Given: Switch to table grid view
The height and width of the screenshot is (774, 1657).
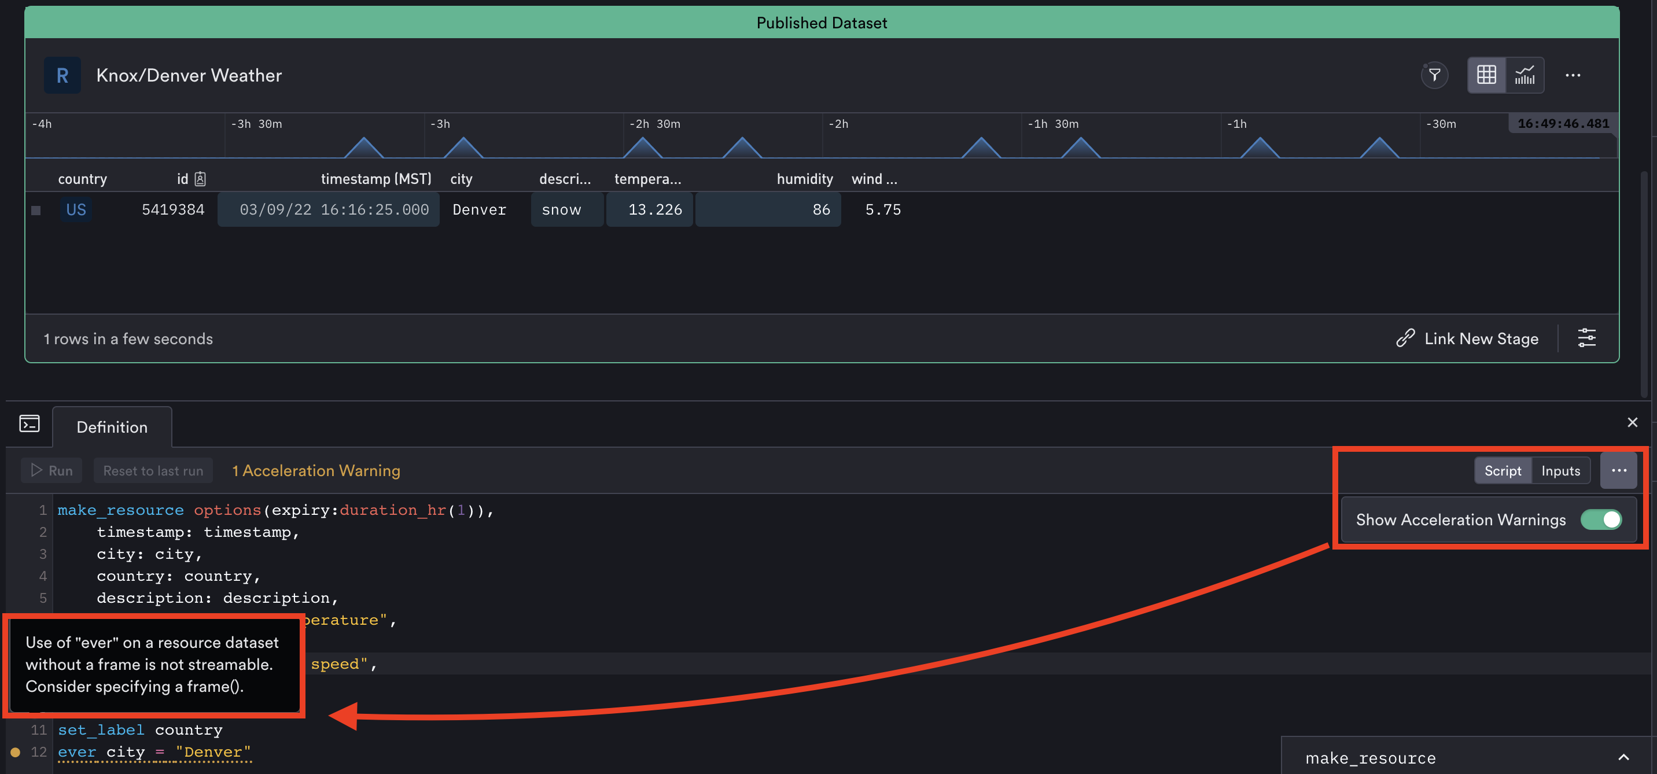Looking at the screenshot, I should pyautogui.click(x=1486, y=75).
